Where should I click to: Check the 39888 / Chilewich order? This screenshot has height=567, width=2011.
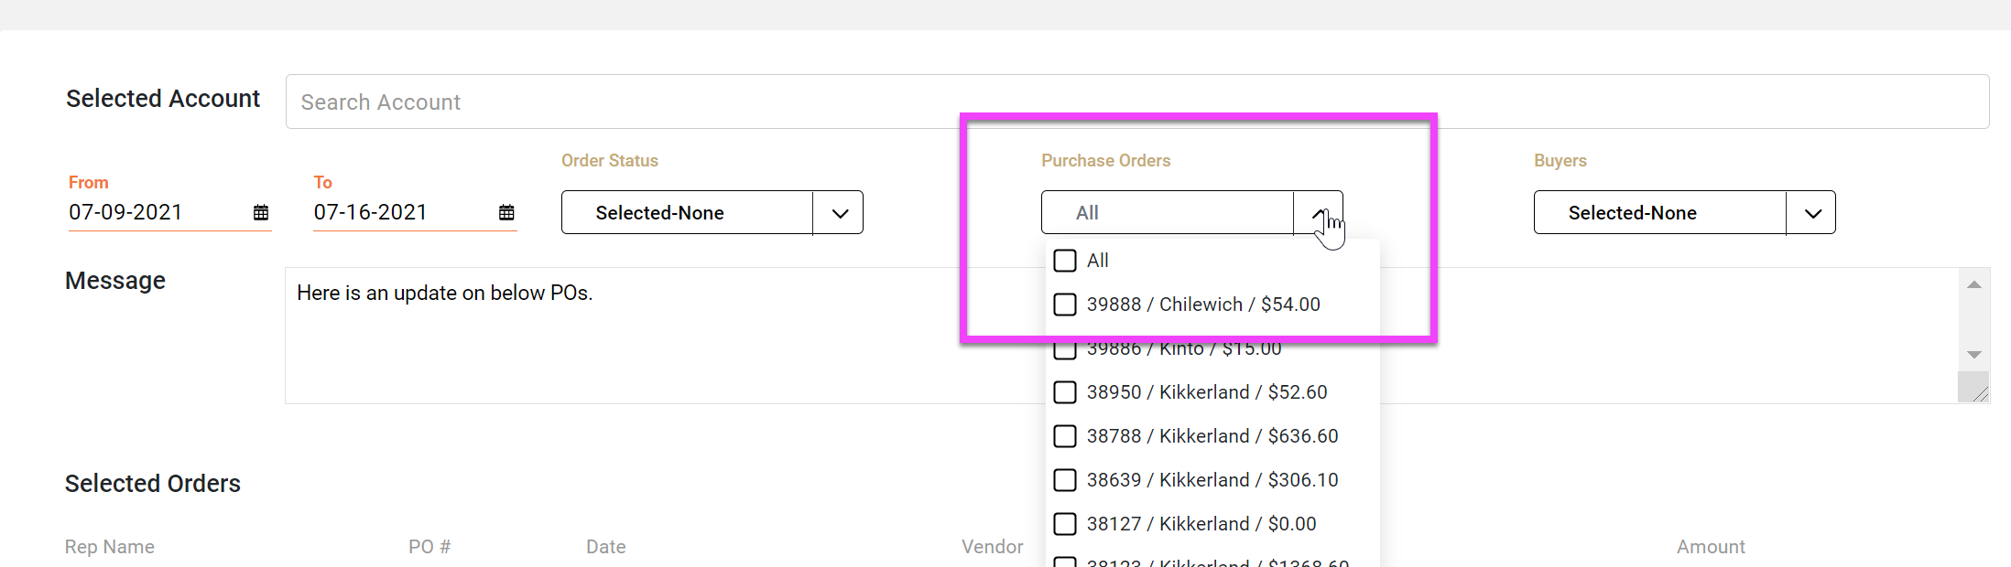[1065, 305]
